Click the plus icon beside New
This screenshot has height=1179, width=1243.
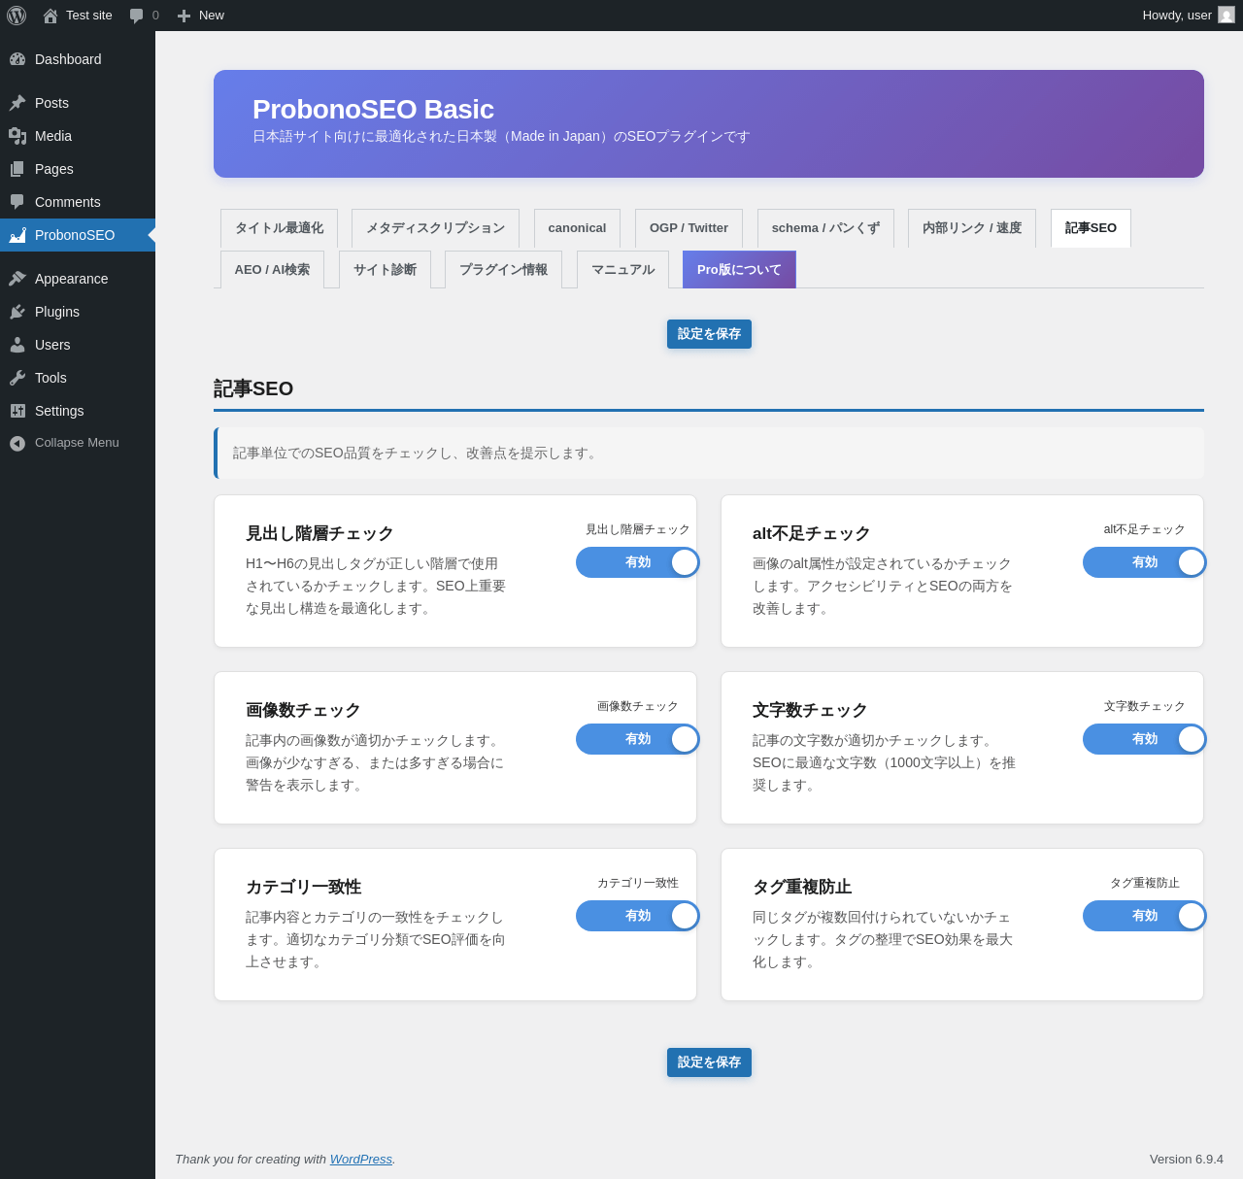pos(184,16)
